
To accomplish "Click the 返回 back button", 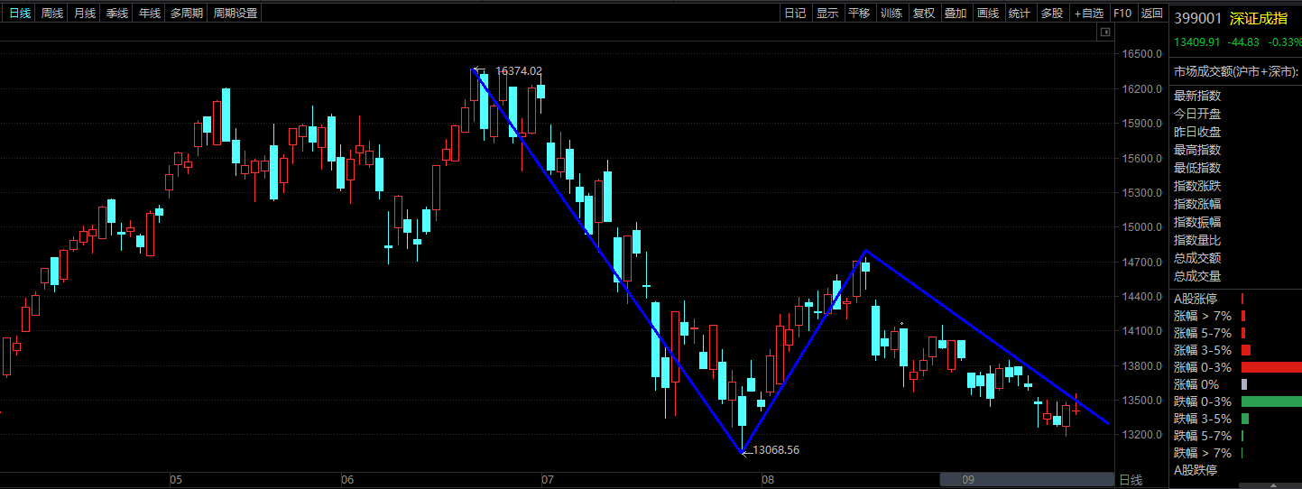I will (1151, 14).
